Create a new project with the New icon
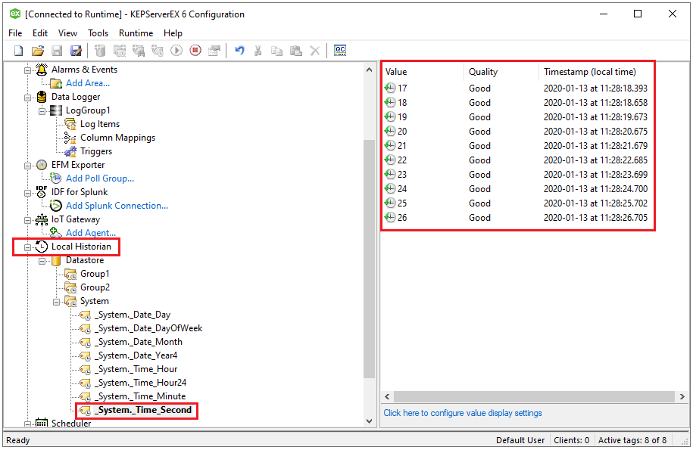The height and width of the screenshot is (450, 693). click(x=19, y=51)
